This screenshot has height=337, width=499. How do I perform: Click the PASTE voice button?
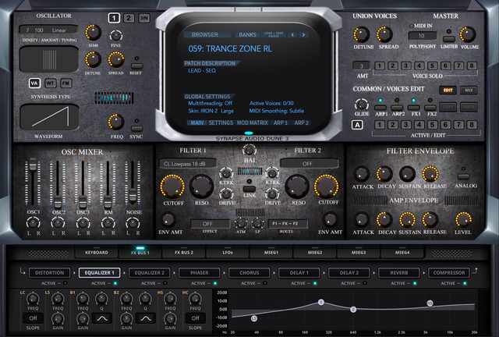point(469,107)
